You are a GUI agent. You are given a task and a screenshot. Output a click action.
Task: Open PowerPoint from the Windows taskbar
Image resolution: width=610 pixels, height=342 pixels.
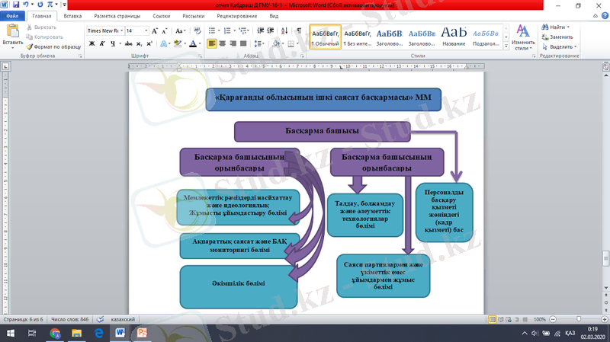(143, 334)
